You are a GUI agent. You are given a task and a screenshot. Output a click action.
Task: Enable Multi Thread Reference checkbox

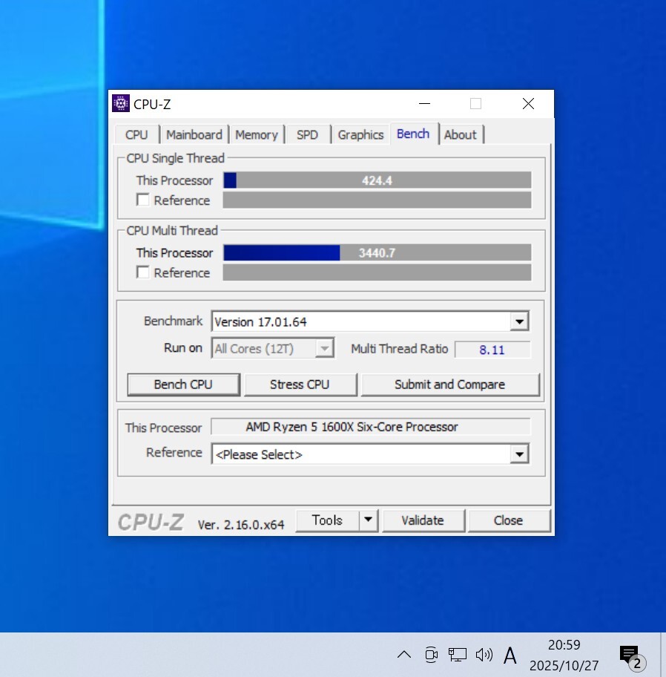(143, 272)
